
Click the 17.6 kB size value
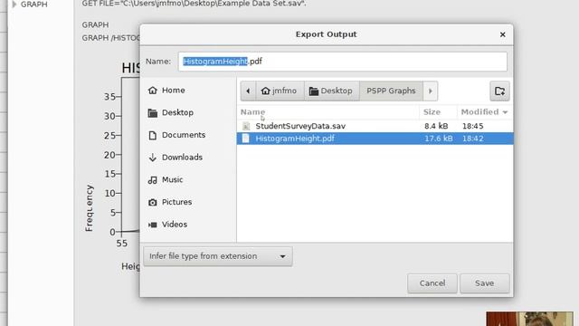click(x=438, y=139)
